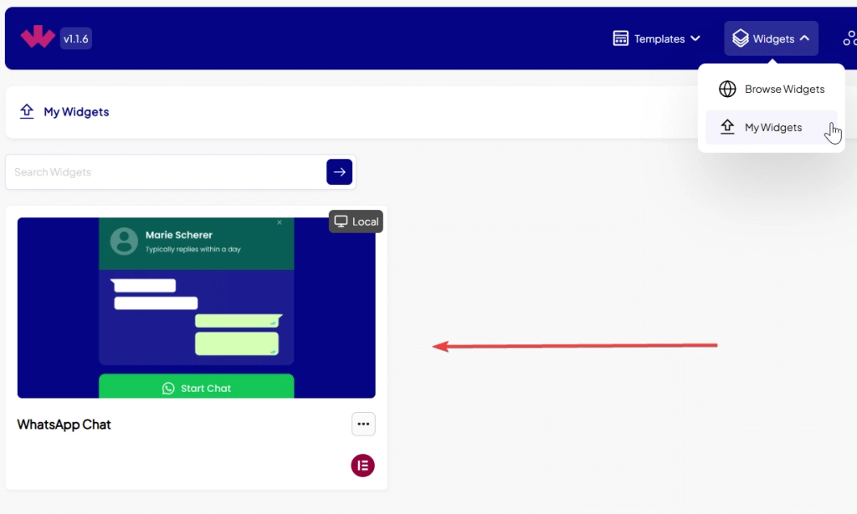857x514 pixels.
Task: Click the Marie Scherer name text
Action: coord(179,235)
